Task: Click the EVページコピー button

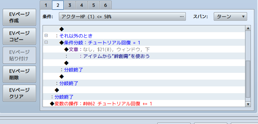Action: (19, 36)
